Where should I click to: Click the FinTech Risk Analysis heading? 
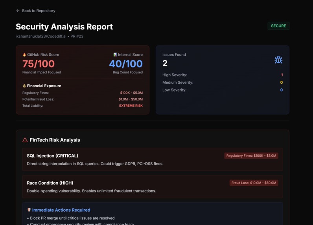pyautogui.click(x=55, y=140)
